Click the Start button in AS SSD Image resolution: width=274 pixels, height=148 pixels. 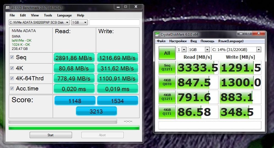click(51, 135)
